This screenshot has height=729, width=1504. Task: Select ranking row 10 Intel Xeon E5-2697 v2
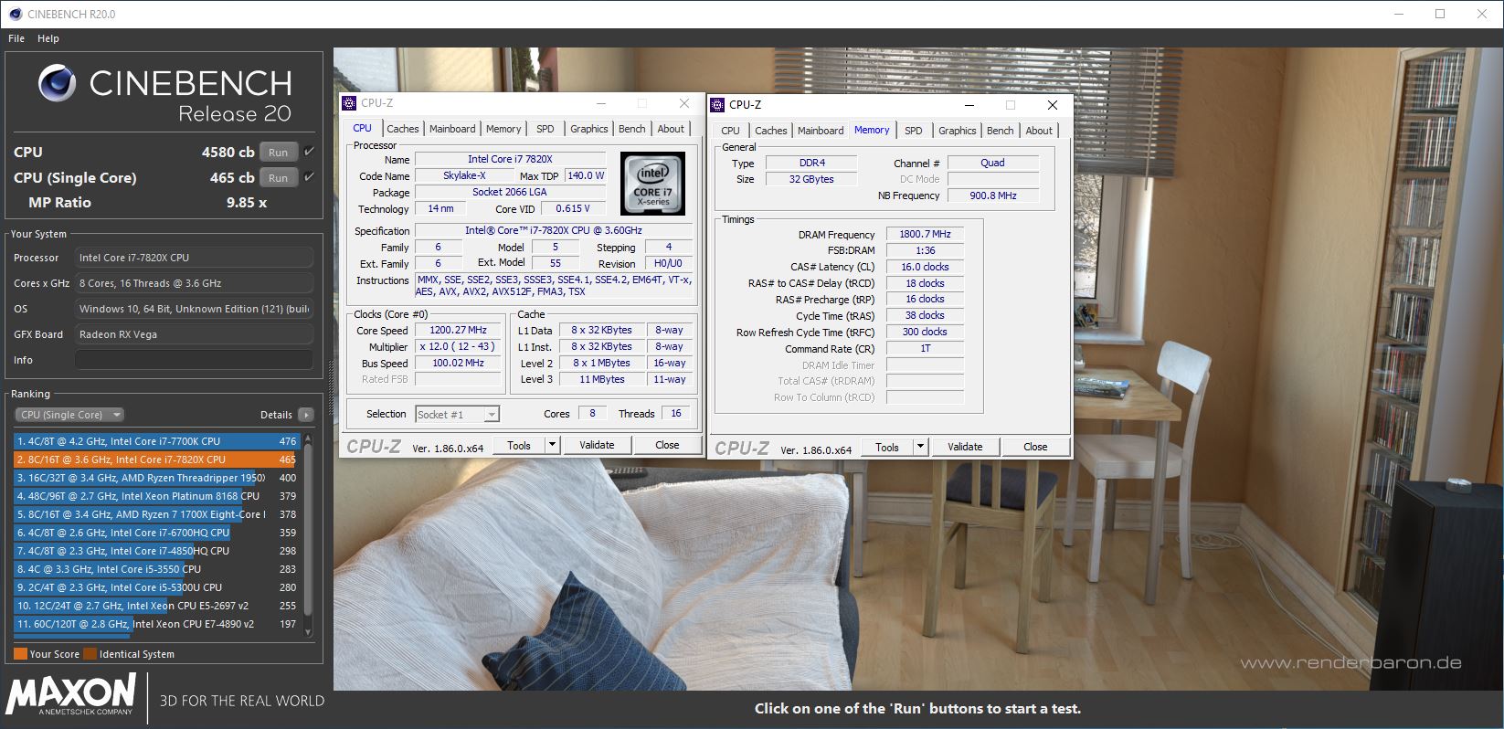(x=157, y=606)
